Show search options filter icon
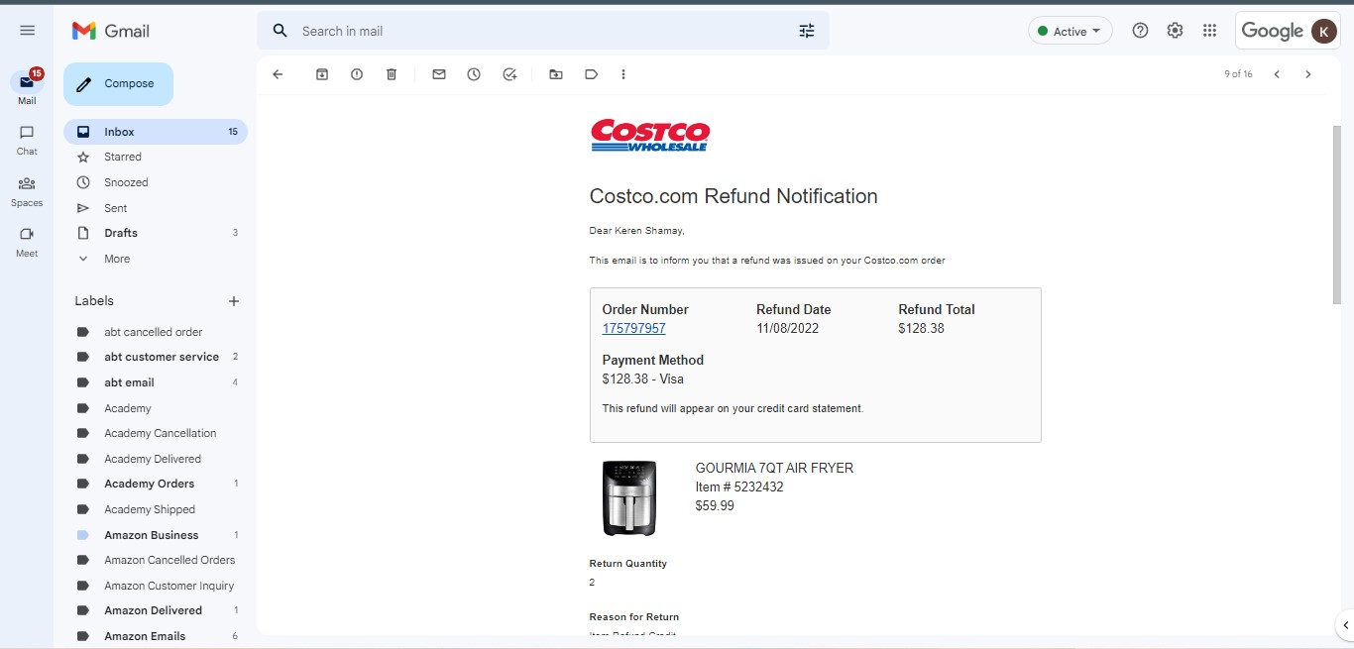Image resolution: width=1354 pixels, height=649 pixels. [x=807, y=31]
